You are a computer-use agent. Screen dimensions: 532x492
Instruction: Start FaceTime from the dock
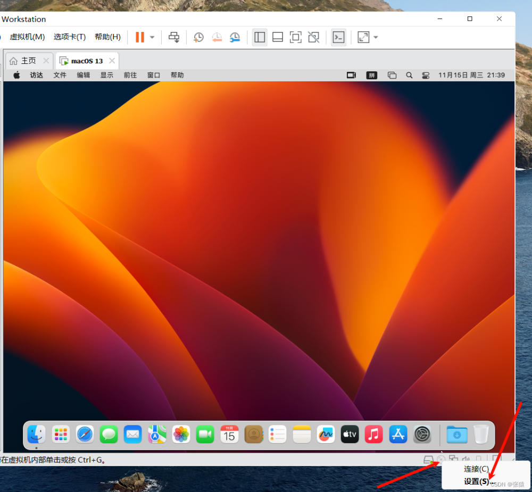(205, 435)
